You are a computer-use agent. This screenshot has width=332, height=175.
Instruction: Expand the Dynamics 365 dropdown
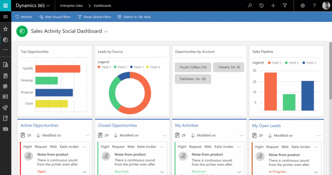[33, 6]
